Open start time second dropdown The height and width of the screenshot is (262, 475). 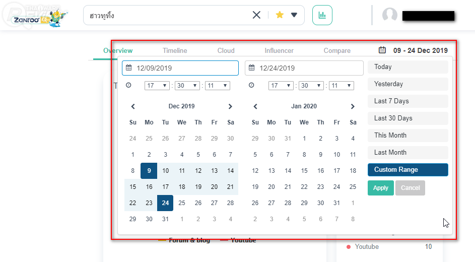pyautogui.click(x=218, y=86)
